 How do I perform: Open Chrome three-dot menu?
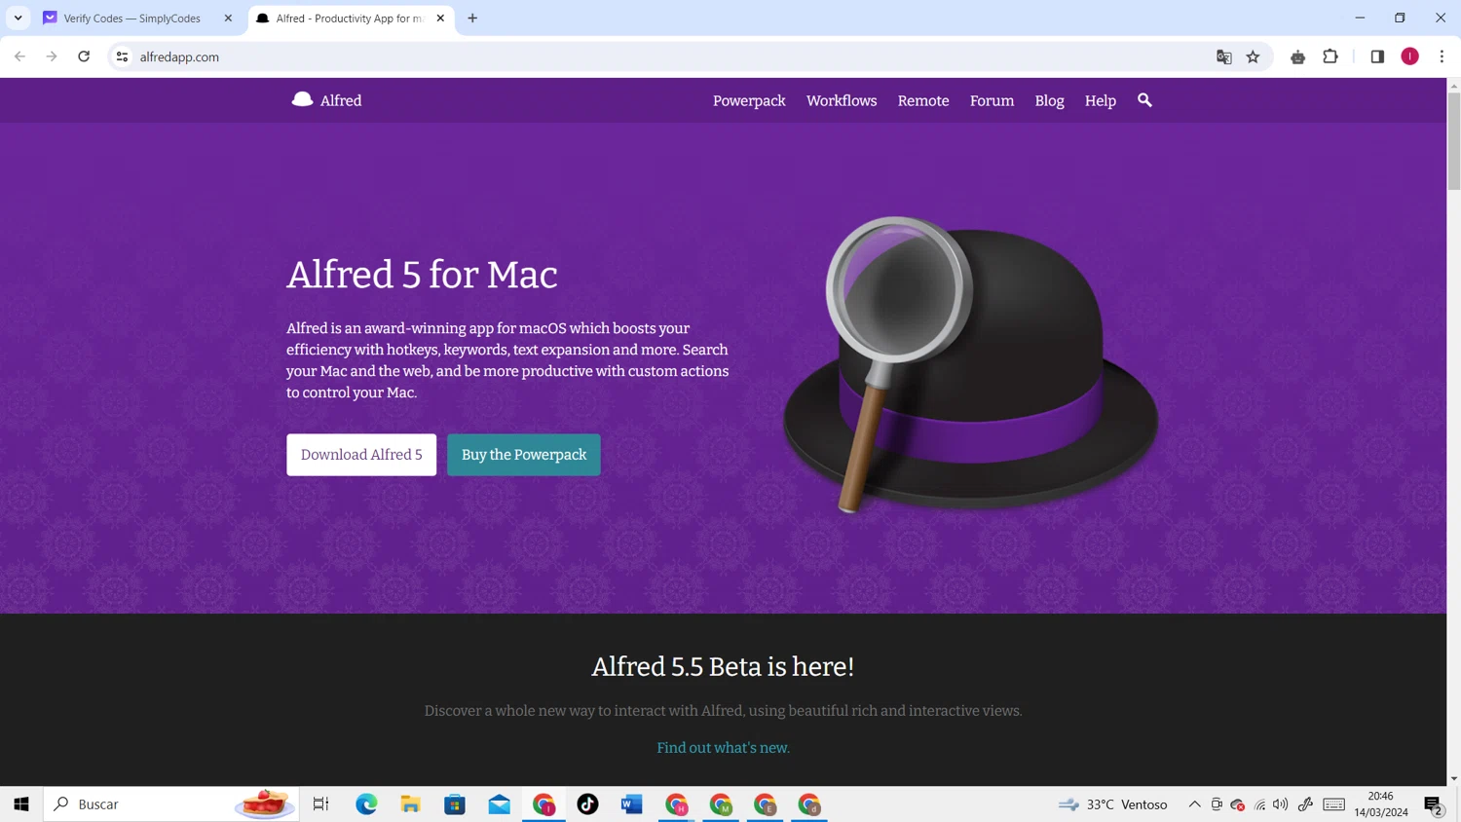pyautogui.click(x=1442, y=56)
